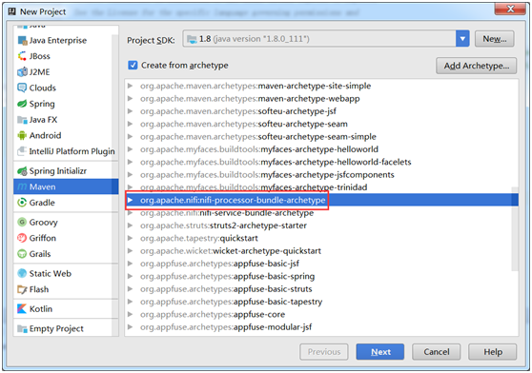
Task: Select the Clouds project type icon
Action: pos(22,88)
